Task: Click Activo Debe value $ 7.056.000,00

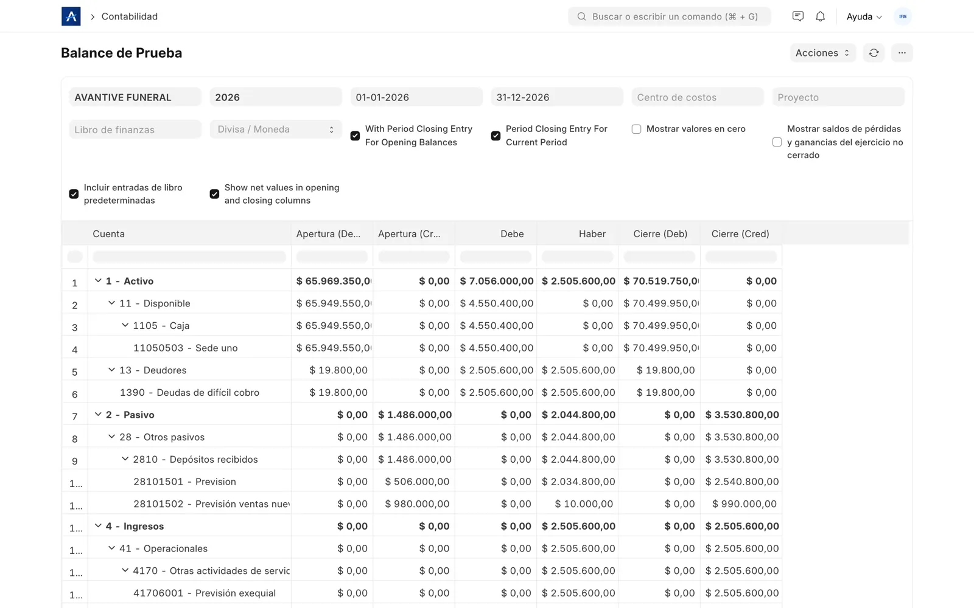Action: tap(497, 281)
